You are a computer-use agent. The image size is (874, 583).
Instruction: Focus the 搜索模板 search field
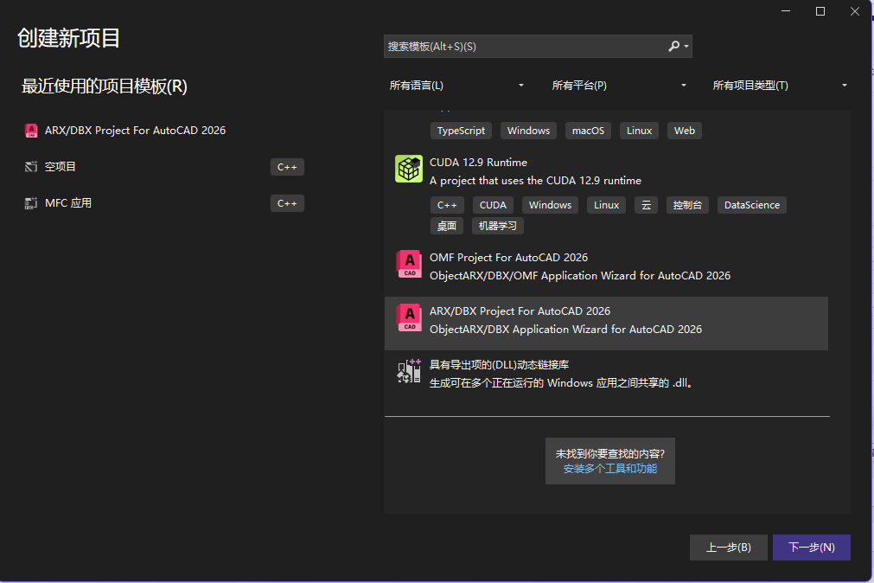[x=523, y=47]
